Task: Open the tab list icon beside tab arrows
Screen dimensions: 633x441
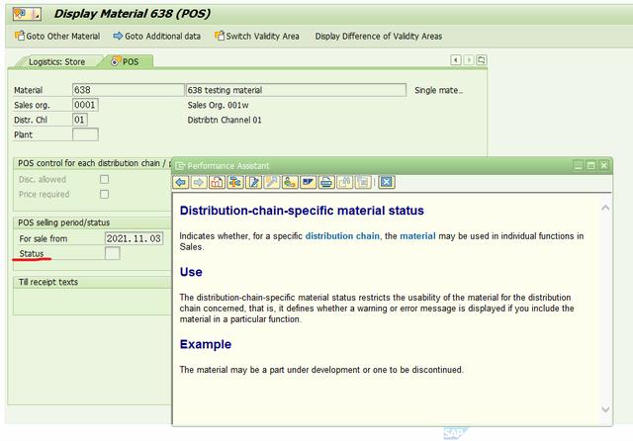Action: pyautogui.click(x=482, y=60)
